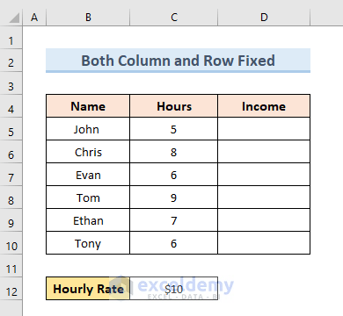This screenshot has height=316, width=343.
Task: Click Evan's hours value 6
Action: pyautogui.click(x=174, y=175)
